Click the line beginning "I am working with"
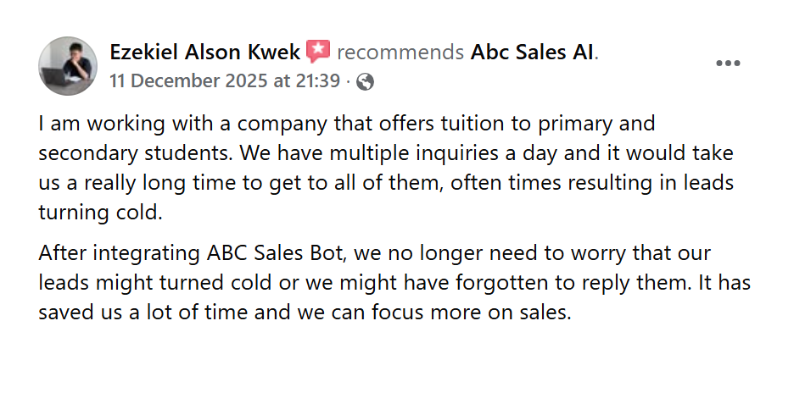The image size is (794, 404). click(x=346, y=124)
